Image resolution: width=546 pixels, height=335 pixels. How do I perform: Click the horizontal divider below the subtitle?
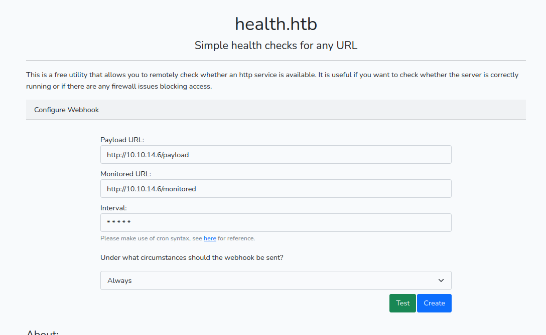[x=276, y=61]
